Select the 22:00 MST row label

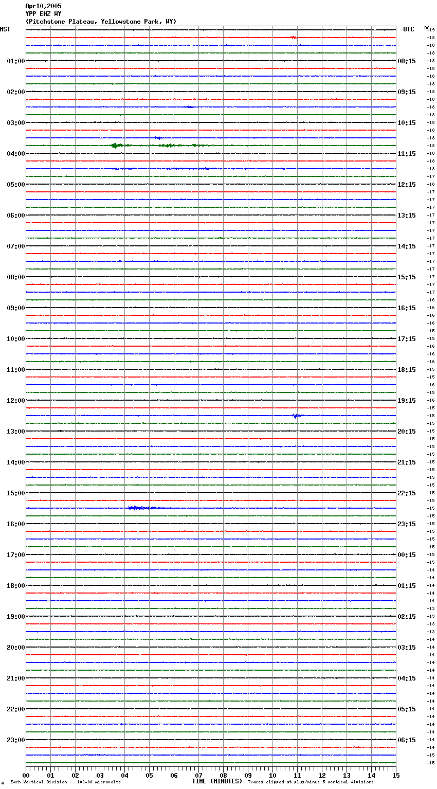(16, 709)
